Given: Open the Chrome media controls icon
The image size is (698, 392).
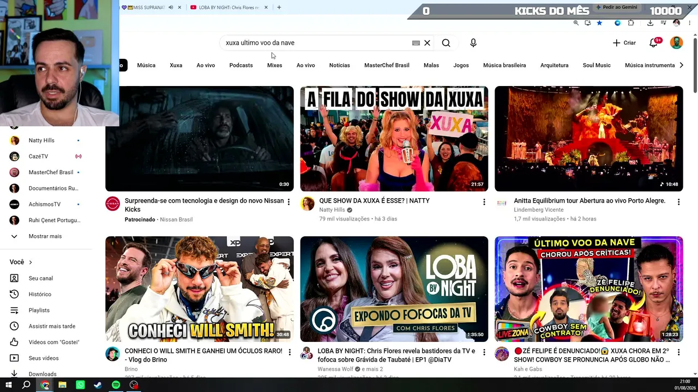Looking at the screenshot, I should (663, 23).
